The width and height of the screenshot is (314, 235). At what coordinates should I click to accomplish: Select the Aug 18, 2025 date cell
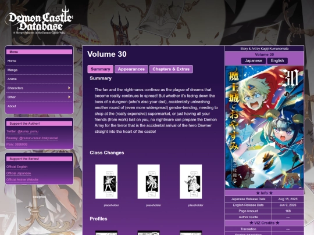pyautogui.click(x=288, y=199)
